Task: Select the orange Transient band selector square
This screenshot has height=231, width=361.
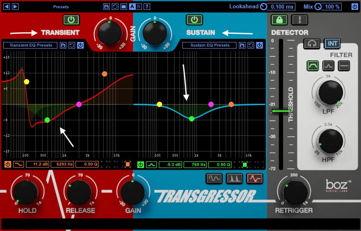Action: click(x=127, y=164)
